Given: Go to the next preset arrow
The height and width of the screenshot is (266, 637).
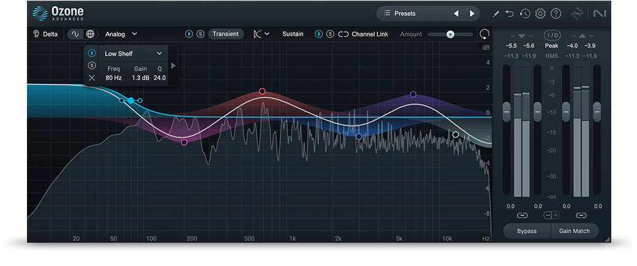Looking at the screenshot, I should 472,13.
